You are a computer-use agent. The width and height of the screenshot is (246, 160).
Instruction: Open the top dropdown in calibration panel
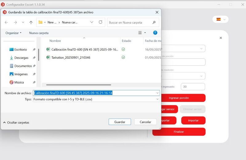(183, 49)
